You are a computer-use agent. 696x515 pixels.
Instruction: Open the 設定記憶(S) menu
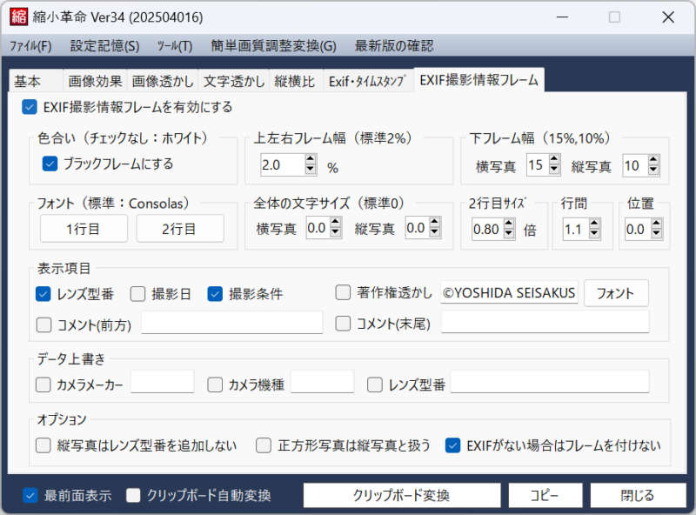tap(104, 46)
